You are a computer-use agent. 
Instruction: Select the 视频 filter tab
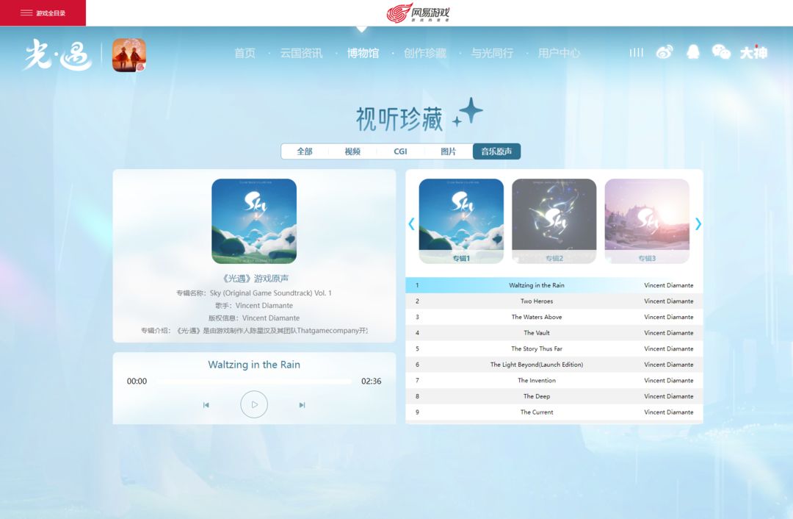tap(352, 151)
